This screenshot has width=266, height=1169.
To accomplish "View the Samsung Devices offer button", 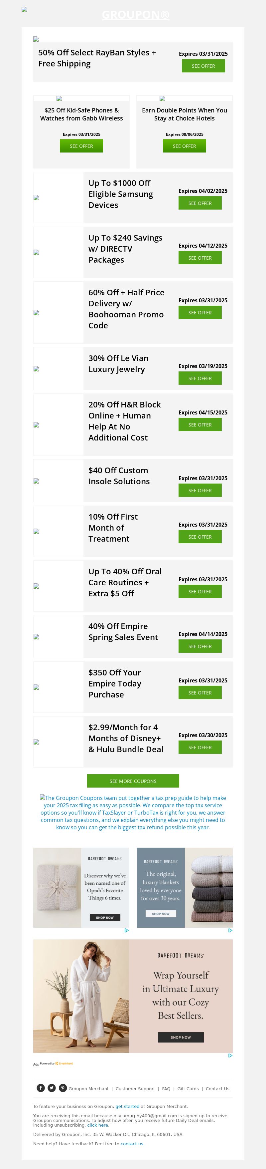I will coord(200,203).
